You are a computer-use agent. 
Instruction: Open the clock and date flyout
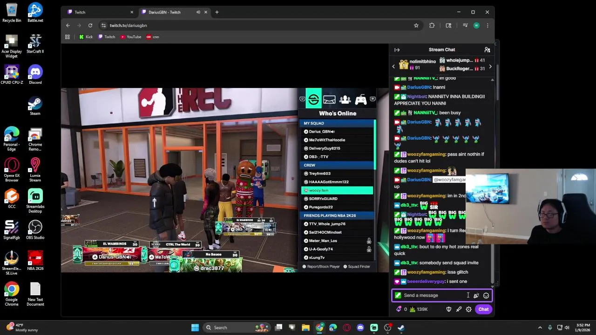tap(583, 328)
